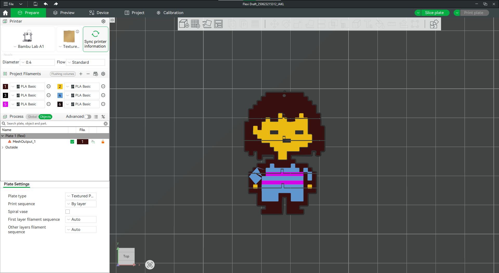The width and height of the screenshot is (499, 273).
Task: Edit filament 1 preset circle icon
Action: click(49, 86)
